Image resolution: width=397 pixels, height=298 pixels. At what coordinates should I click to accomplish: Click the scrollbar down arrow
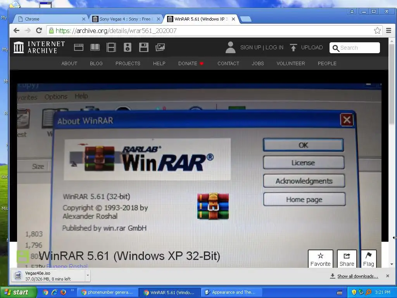point(392,264)
